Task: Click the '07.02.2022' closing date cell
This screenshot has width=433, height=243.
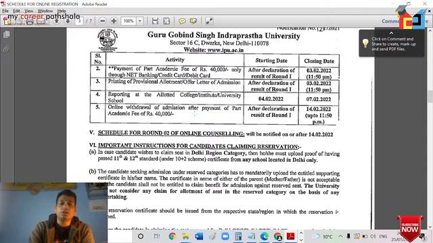Action: (319, 99)
